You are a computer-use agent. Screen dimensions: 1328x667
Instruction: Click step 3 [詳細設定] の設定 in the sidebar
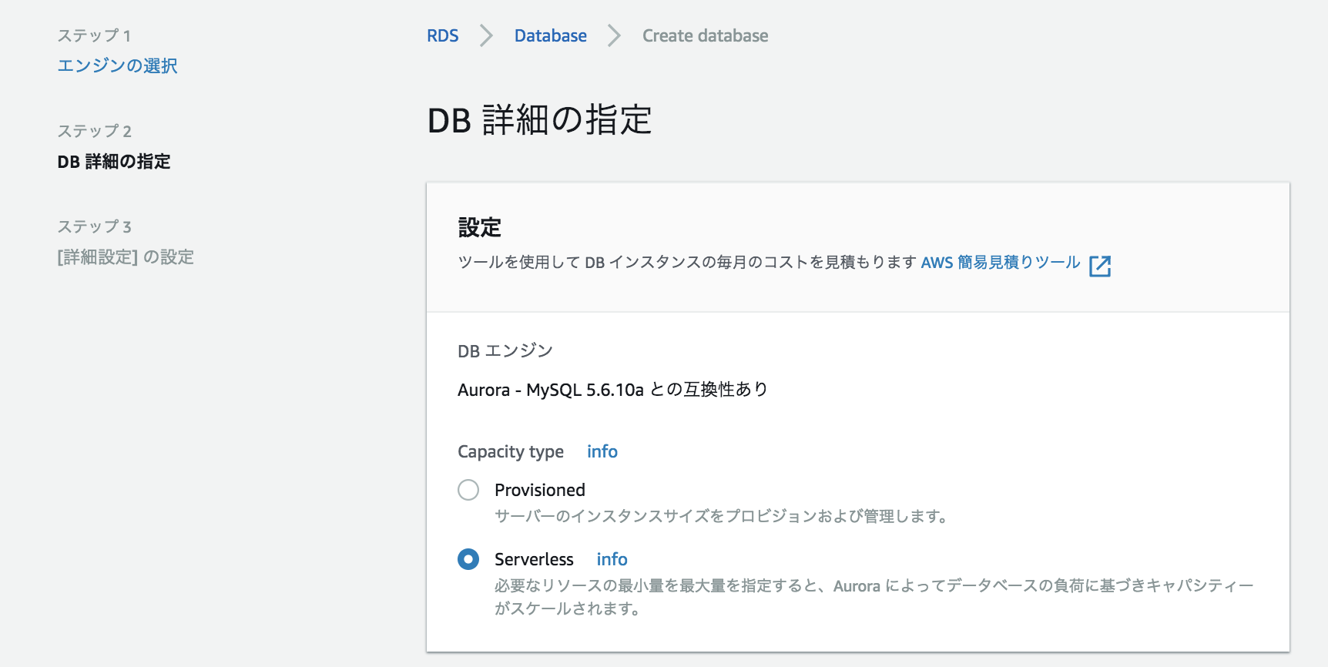point(126,256)
